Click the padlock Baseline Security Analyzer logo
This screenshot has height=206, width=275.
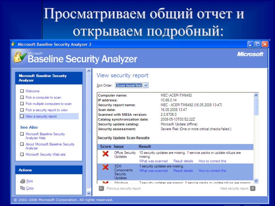[x=20, y=57]
